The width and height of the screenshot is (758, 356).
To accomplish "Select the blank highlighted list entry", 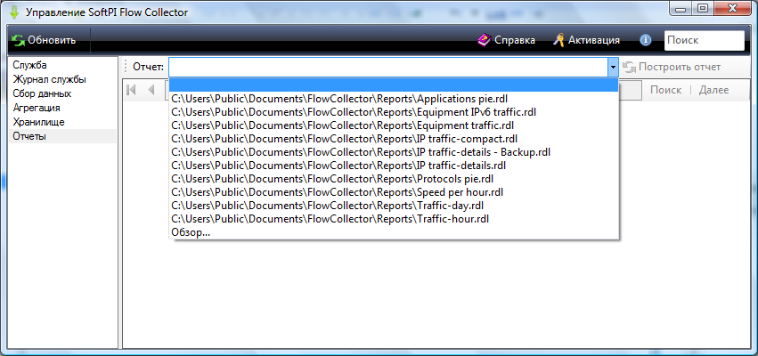I will (x=394, y=85).
